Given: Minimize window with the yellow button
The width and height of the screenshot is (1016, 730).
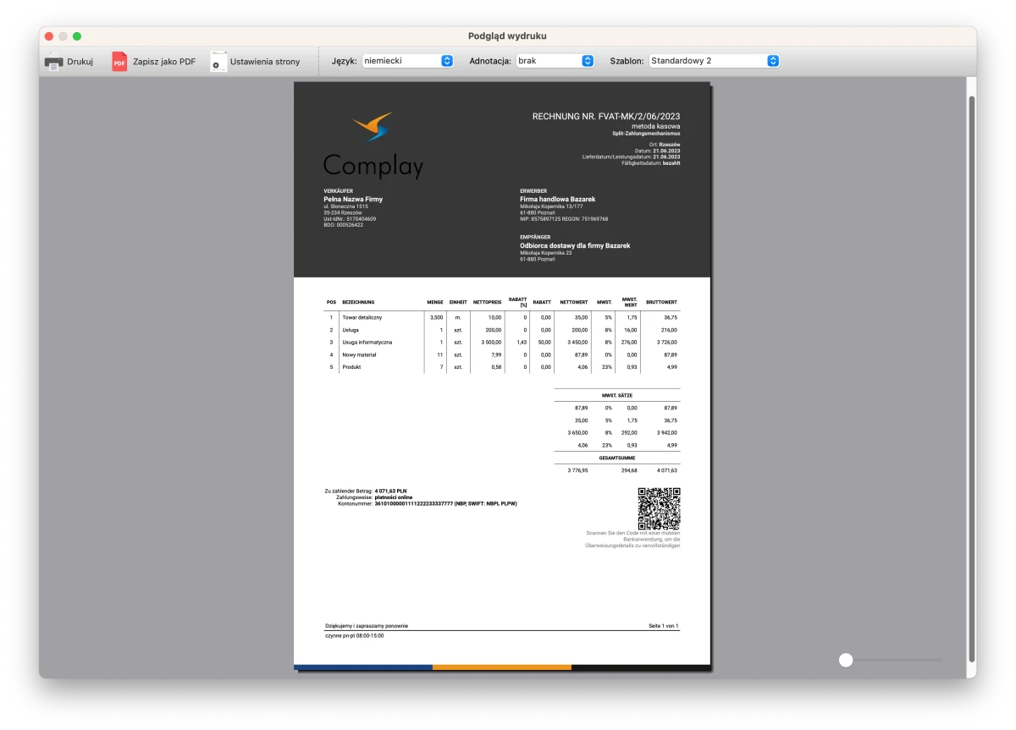Looking at the screenshot, I should (63, 36).
